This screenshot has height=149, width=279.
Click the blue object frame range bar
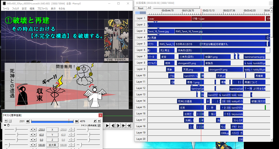coord(52,121)
